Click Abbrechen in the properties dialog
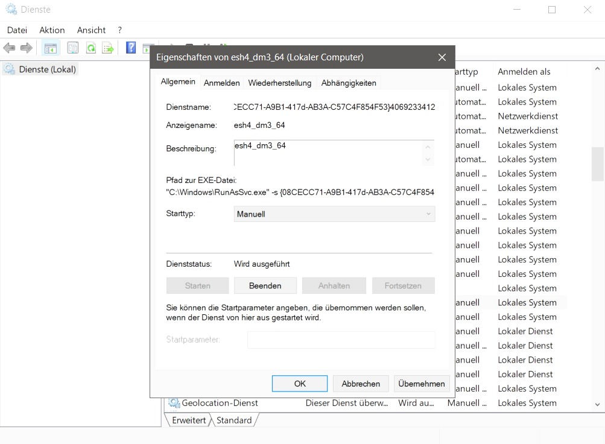This screenshot has height=444, width=605. [361, 384]
